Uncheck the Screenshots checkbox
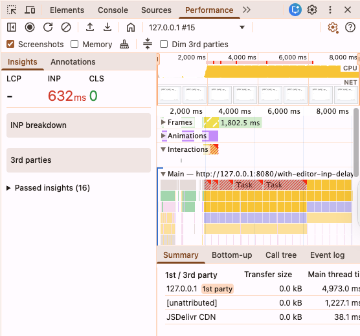 coord(10,44)
